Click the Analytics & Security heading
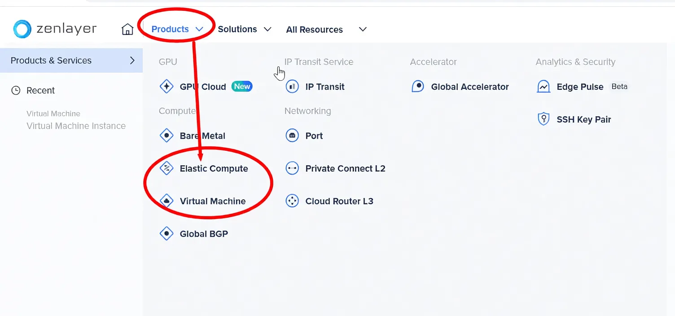Image resolution: width=675 pixels, height=316 pixels. pos(575,62)
